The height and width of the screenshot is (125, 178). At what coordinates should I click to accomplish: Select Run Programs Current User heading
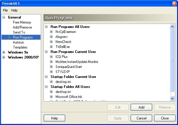click(x=73, y=52)
